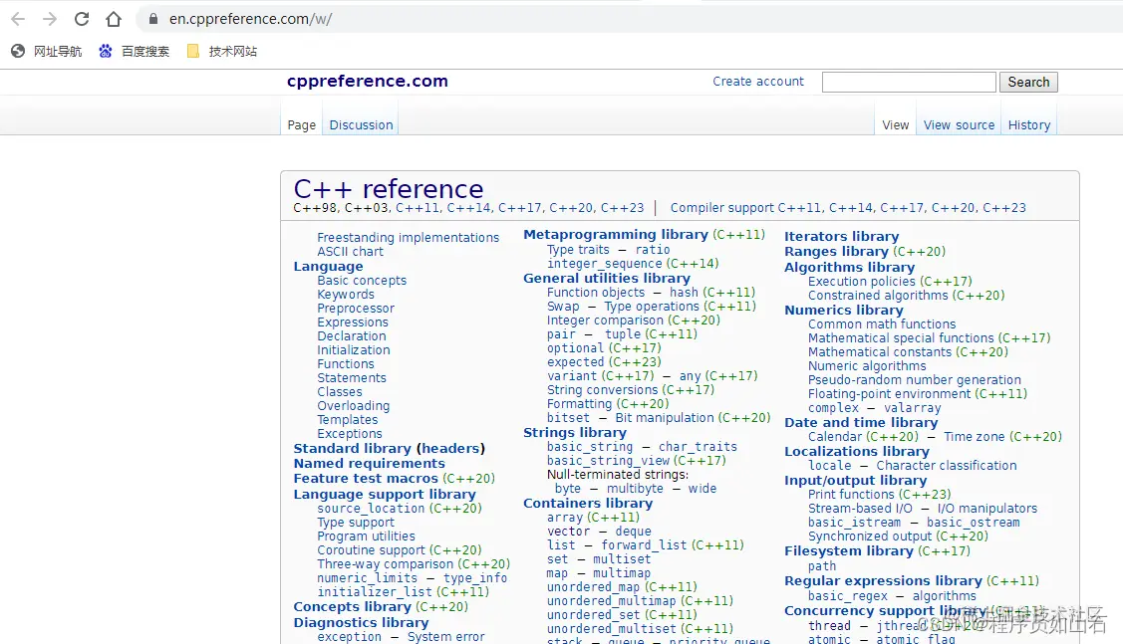Open the Common math functions link
Screen dimensions: 1123x644
(882, 324)
